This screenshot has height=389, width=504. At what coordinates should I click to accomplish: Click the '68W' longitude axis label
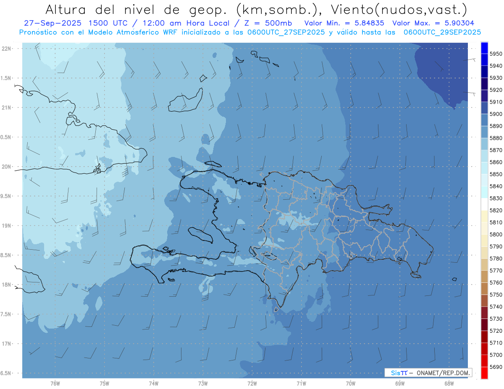point(449,383)
